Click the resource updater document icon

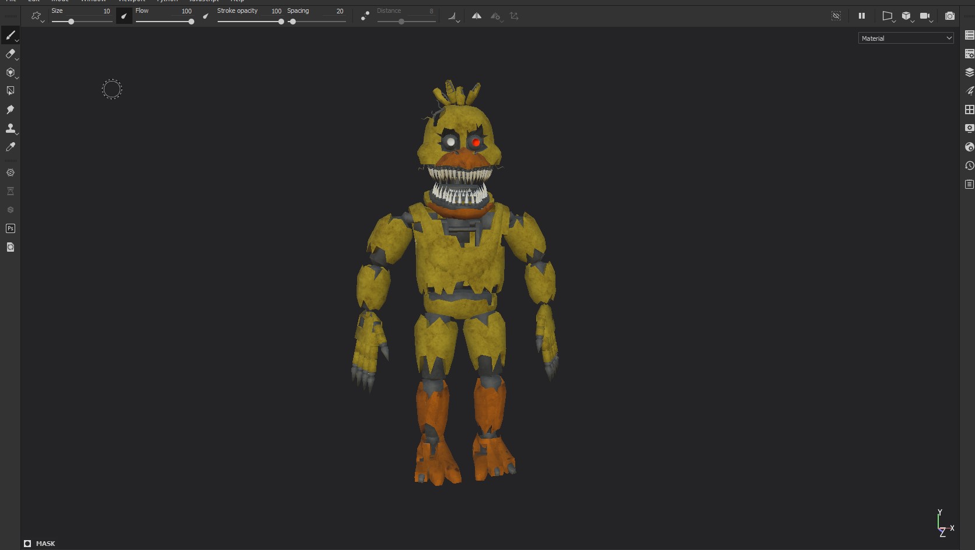10,247
